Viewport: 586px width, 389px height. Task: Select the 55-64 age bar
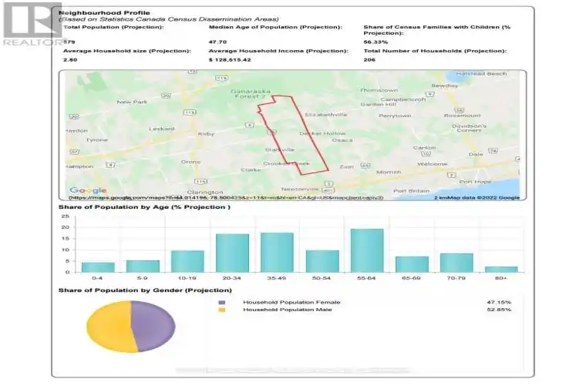(367, 250)
